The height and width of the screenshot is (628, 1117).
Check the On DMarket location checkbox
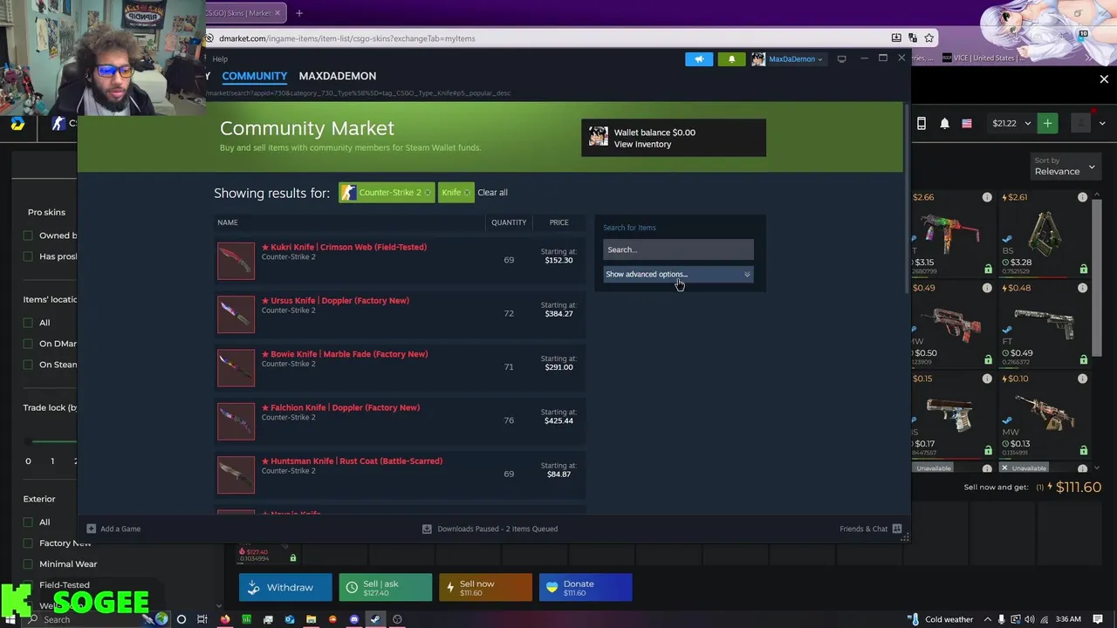(x=28, y=344)
